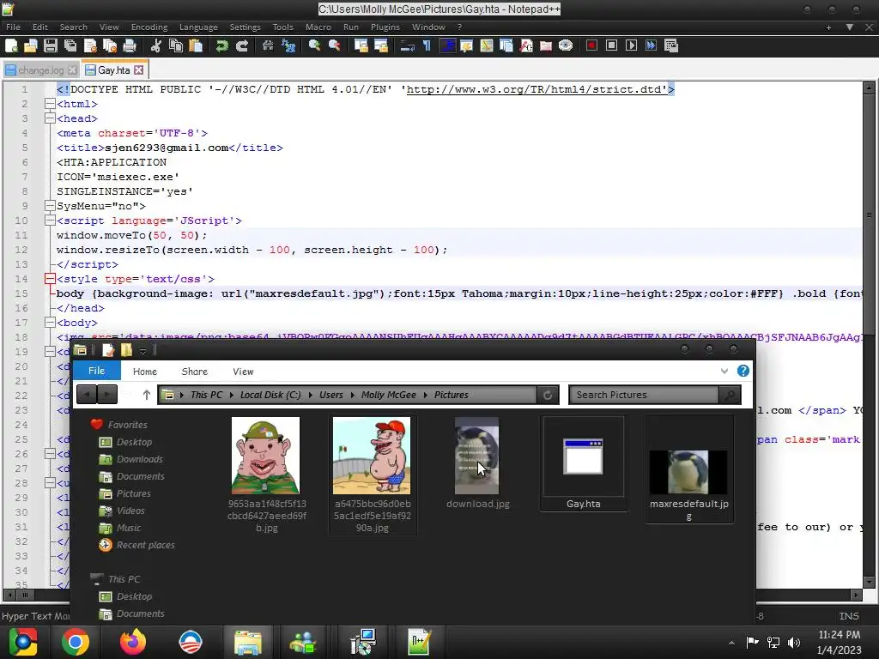
Task: Click Users in the address breadcrumb
Action: tap(330, 395)
